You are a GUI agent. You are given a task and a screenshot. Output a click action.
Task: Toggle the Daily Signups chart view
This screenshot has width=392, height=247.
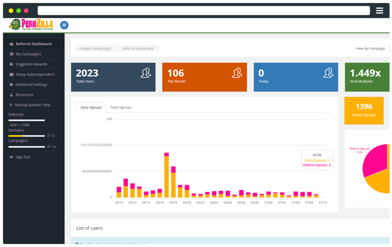coord(91,107)
